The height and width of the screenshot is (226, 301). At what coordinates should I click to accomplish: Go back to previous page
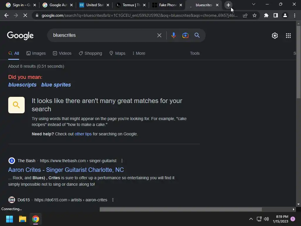pos(6,15)
